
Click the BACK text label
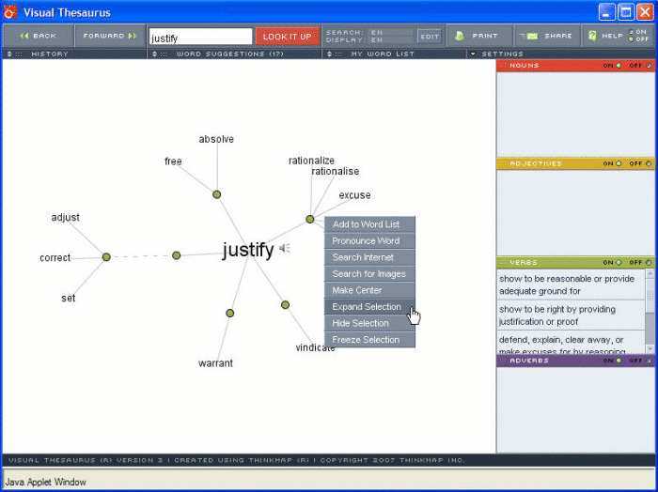click(x=44, y=36)
